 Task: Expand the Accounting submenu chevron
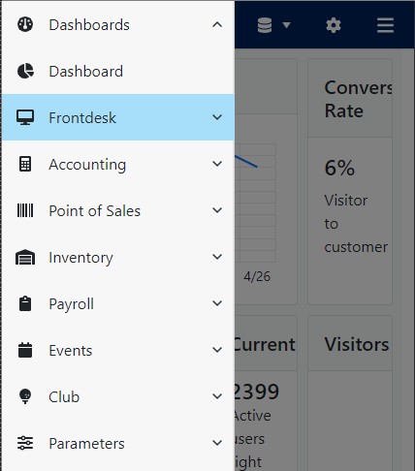coord(217,164)
